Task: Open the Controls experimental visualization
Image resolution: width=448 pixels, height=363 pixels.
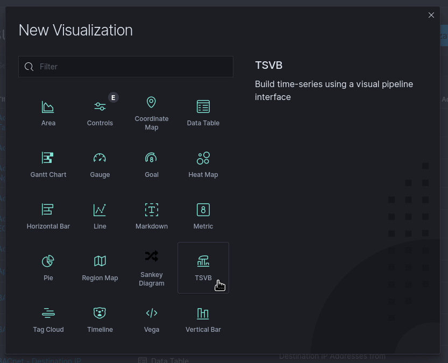Action: pyautogui.click(x=100, y=111)
